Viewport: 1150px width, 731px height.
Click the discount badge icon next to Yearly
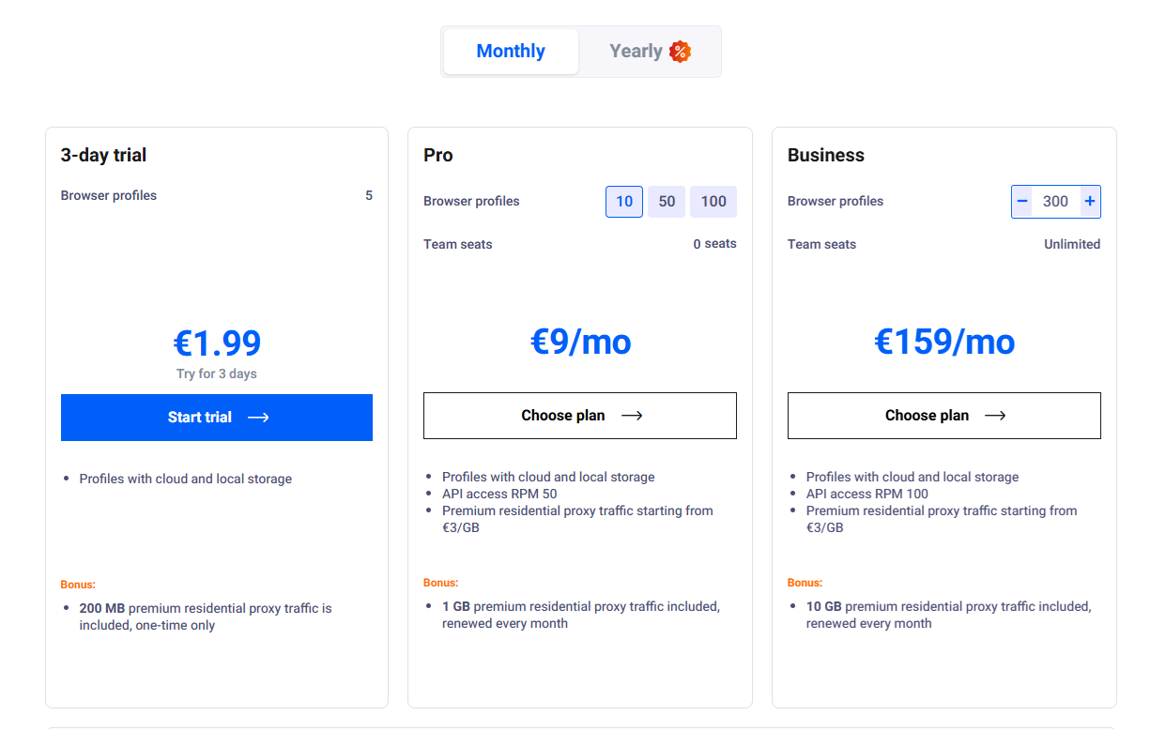(x=679, y=52)
